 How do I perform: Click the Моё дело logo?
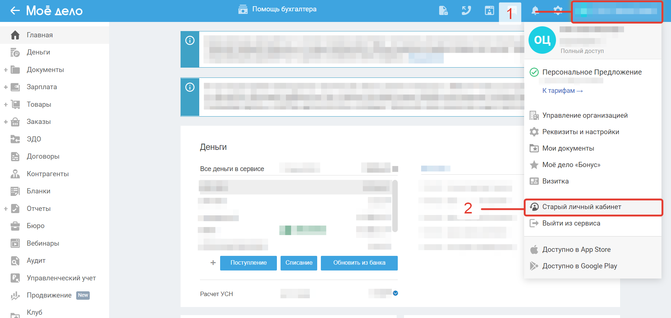click(x=54, y=11)
